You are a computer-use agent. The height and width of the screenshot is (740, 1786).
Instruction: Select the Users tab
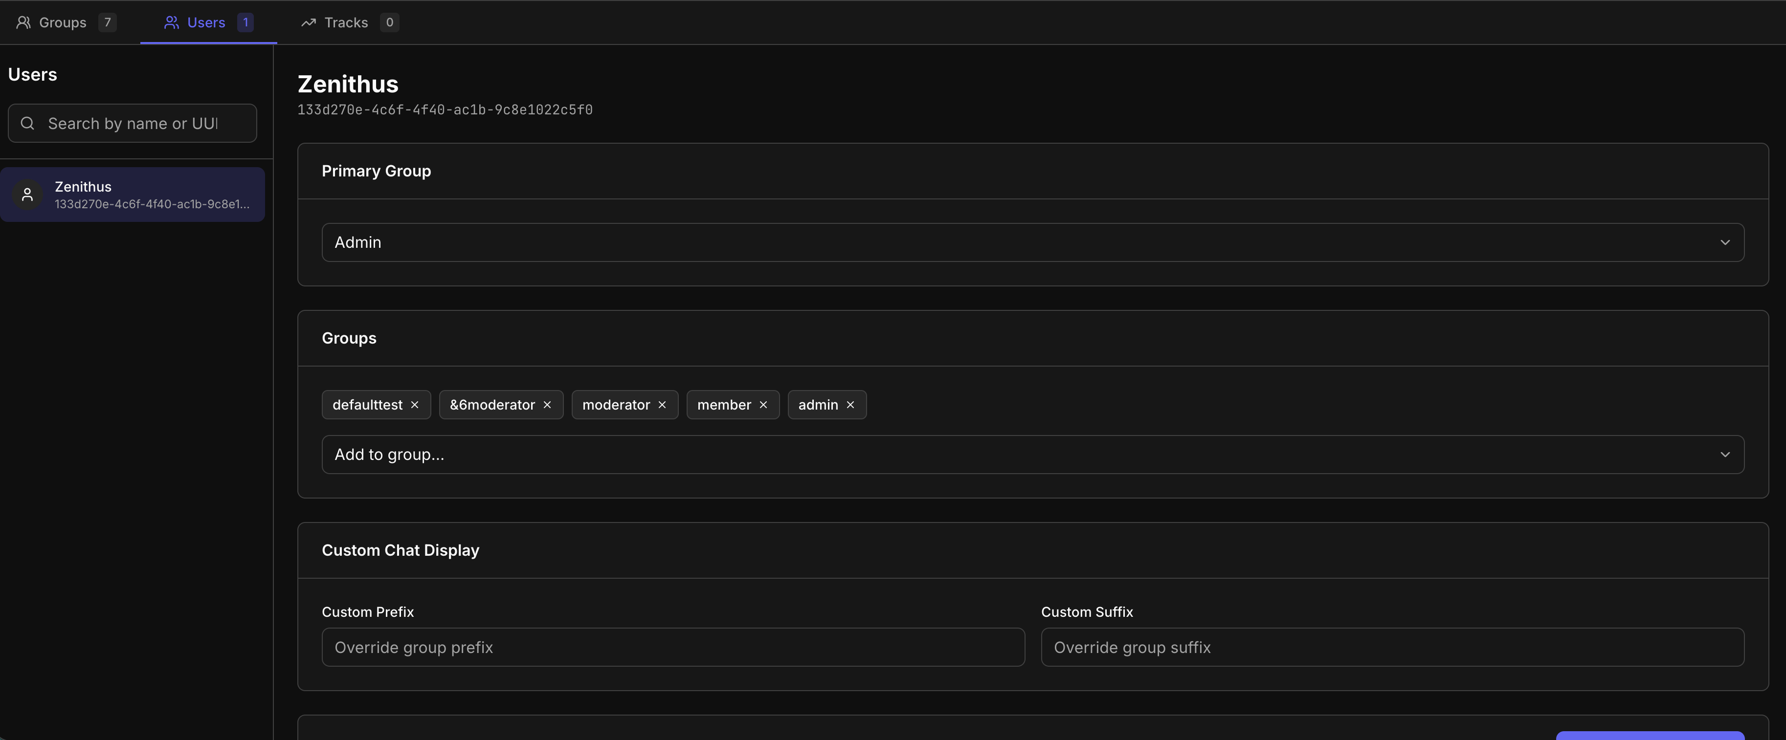click(206, 23)
